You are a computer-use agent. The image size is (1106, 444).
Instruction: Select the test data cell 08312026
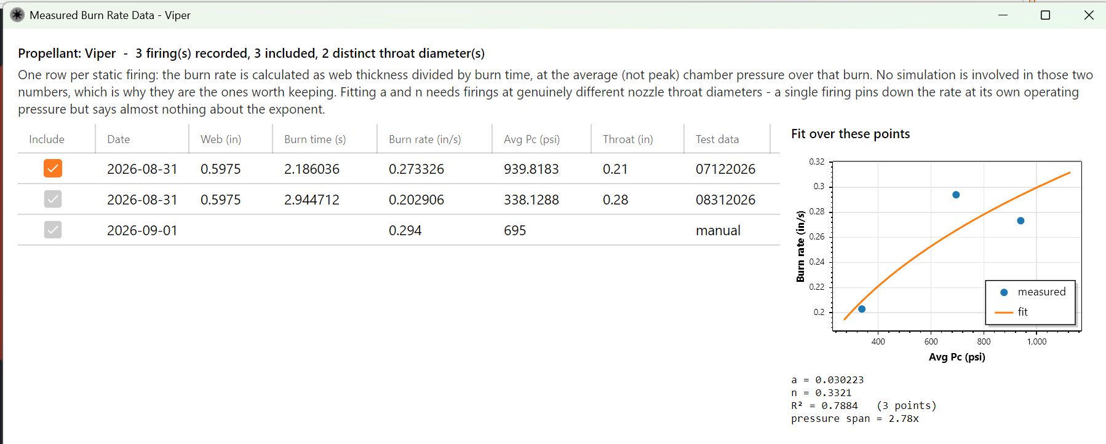pyautogui.click(x=726, y=200)
